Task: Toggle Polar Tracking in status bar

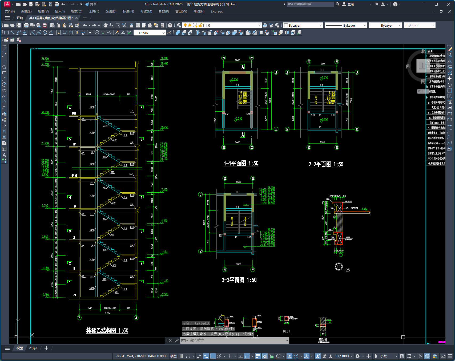Action: point(219,356)
